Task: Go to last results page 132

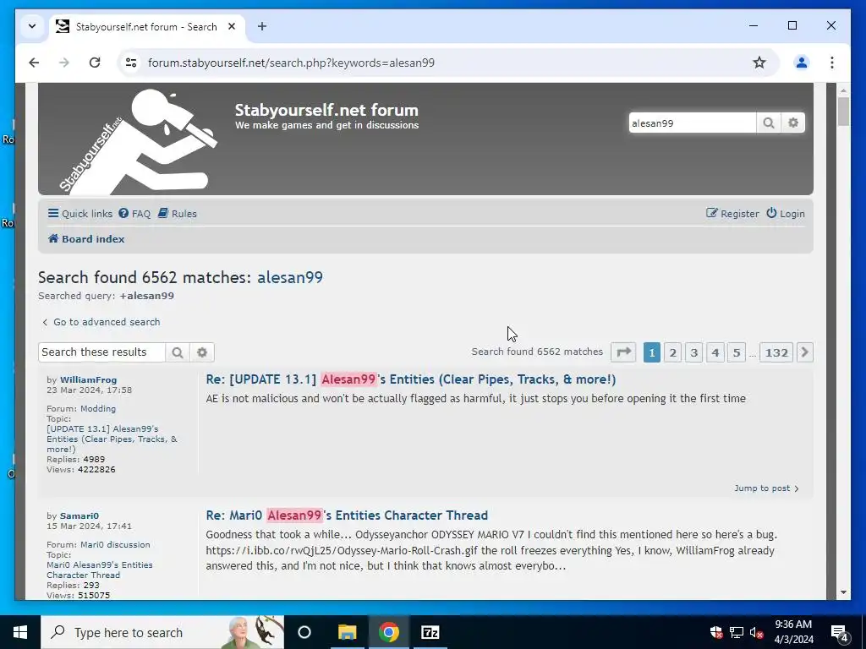Action: (x=776, y=352)
